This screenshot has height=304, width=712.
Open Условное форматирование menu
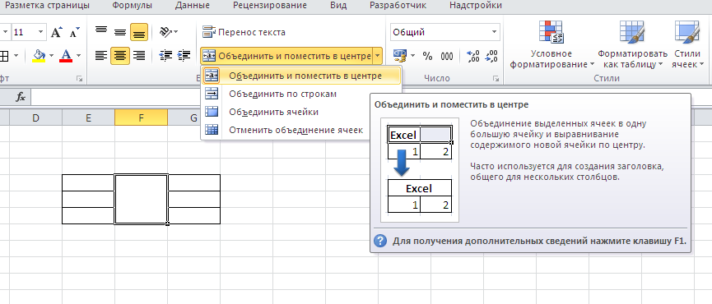pos(551,45)
